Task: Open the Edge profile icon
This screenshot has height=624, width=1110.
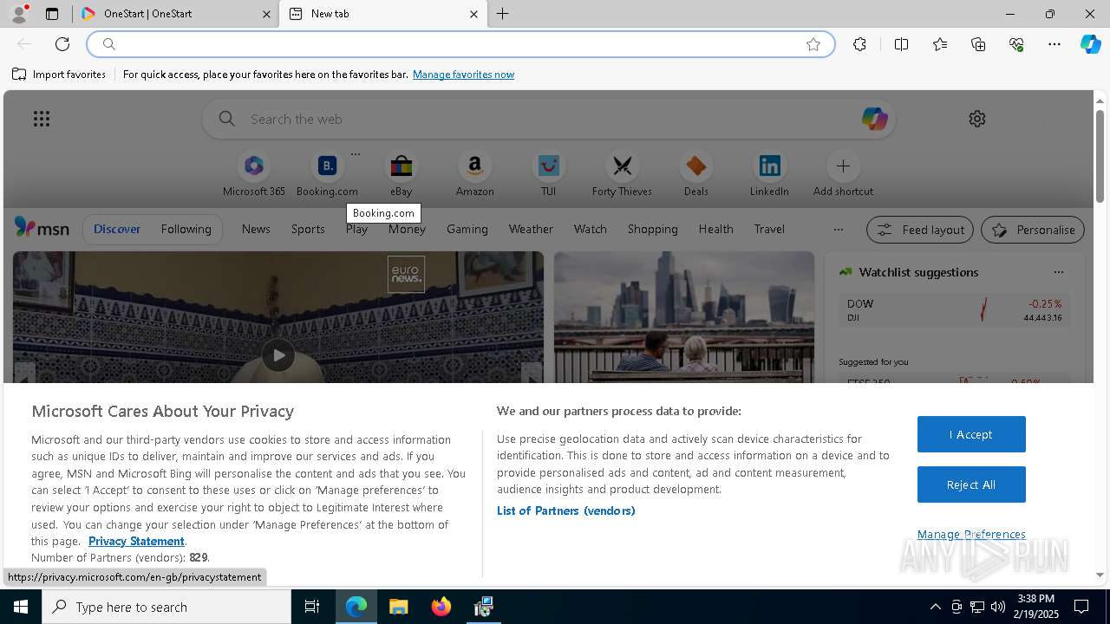Action: pos(19,14)
